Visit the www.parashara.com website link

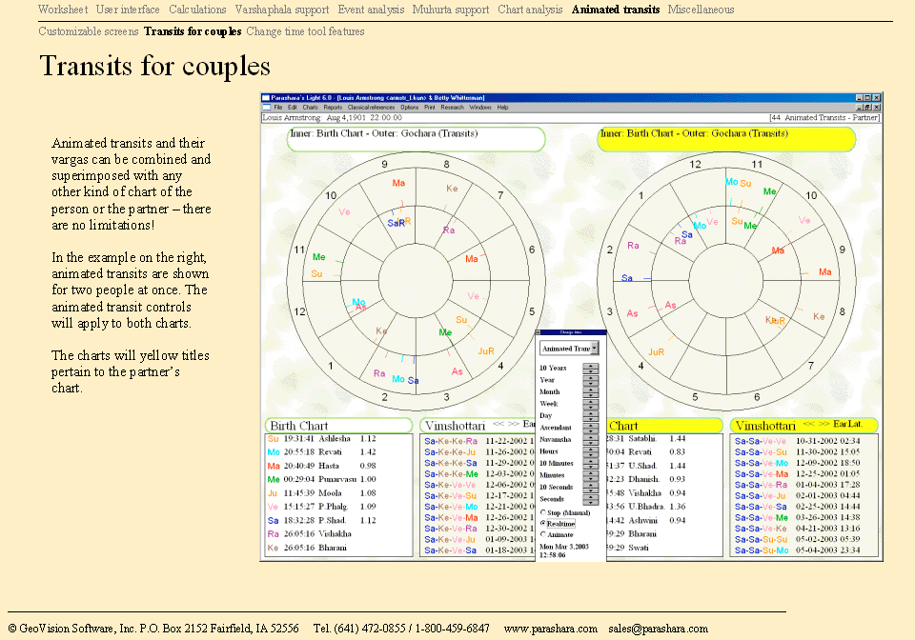pos(550,629)
